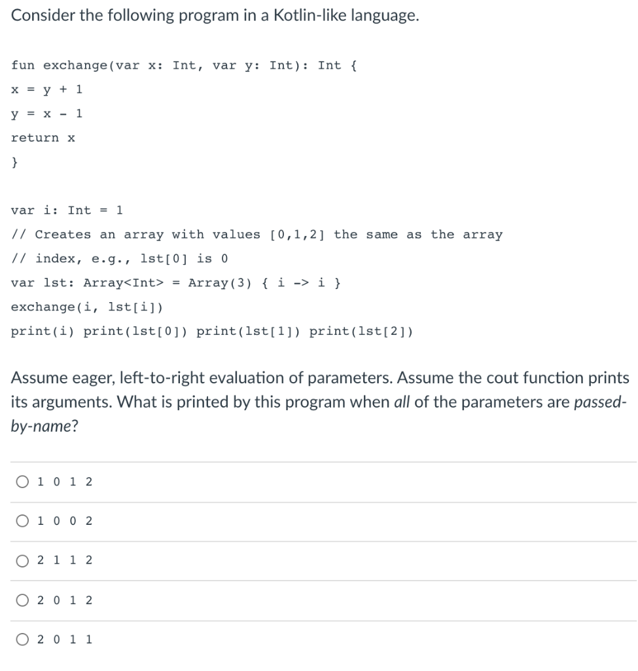Click the radio button beside the first answer
The width and height of the screenshot is (638, 671).
pos(22,481)
